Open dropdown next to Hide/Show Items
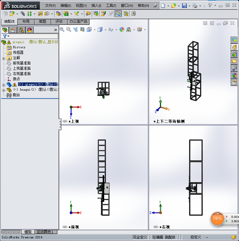Image resolution: width=239 pixels, height=241 pixels. click(x=116, y=30)
